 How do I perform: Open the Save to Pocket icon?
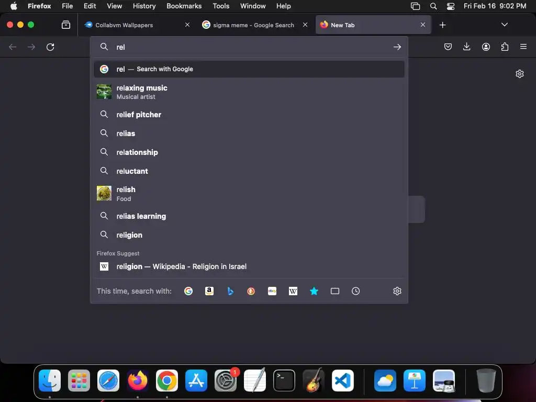(x=448, y=47)
